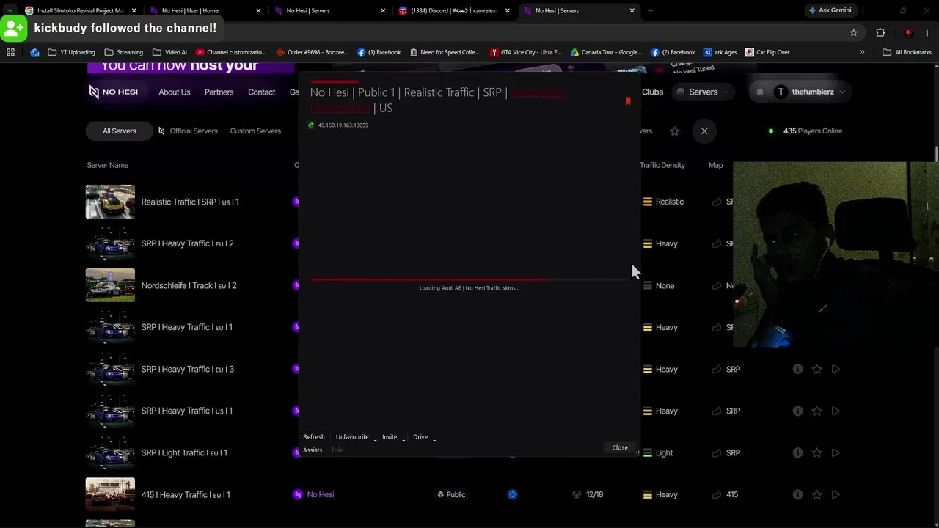Open a new Chrome tab
The image size is (939, 528).
pos(650,10)
